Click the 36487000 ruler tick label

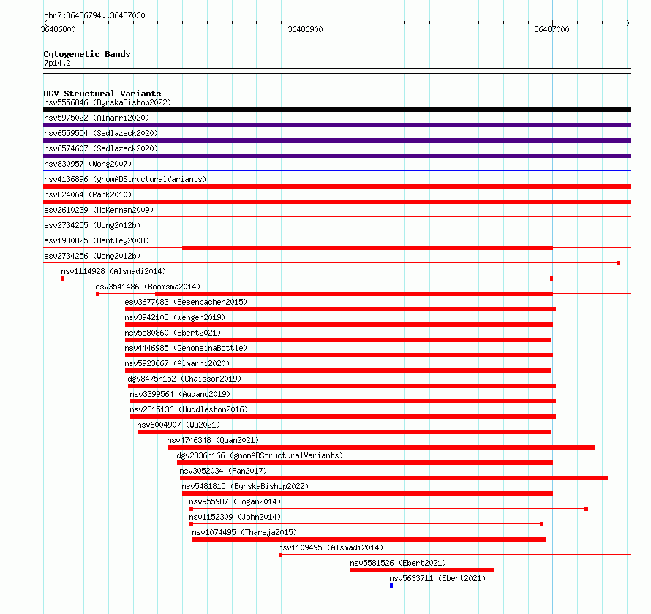(552, 29)
